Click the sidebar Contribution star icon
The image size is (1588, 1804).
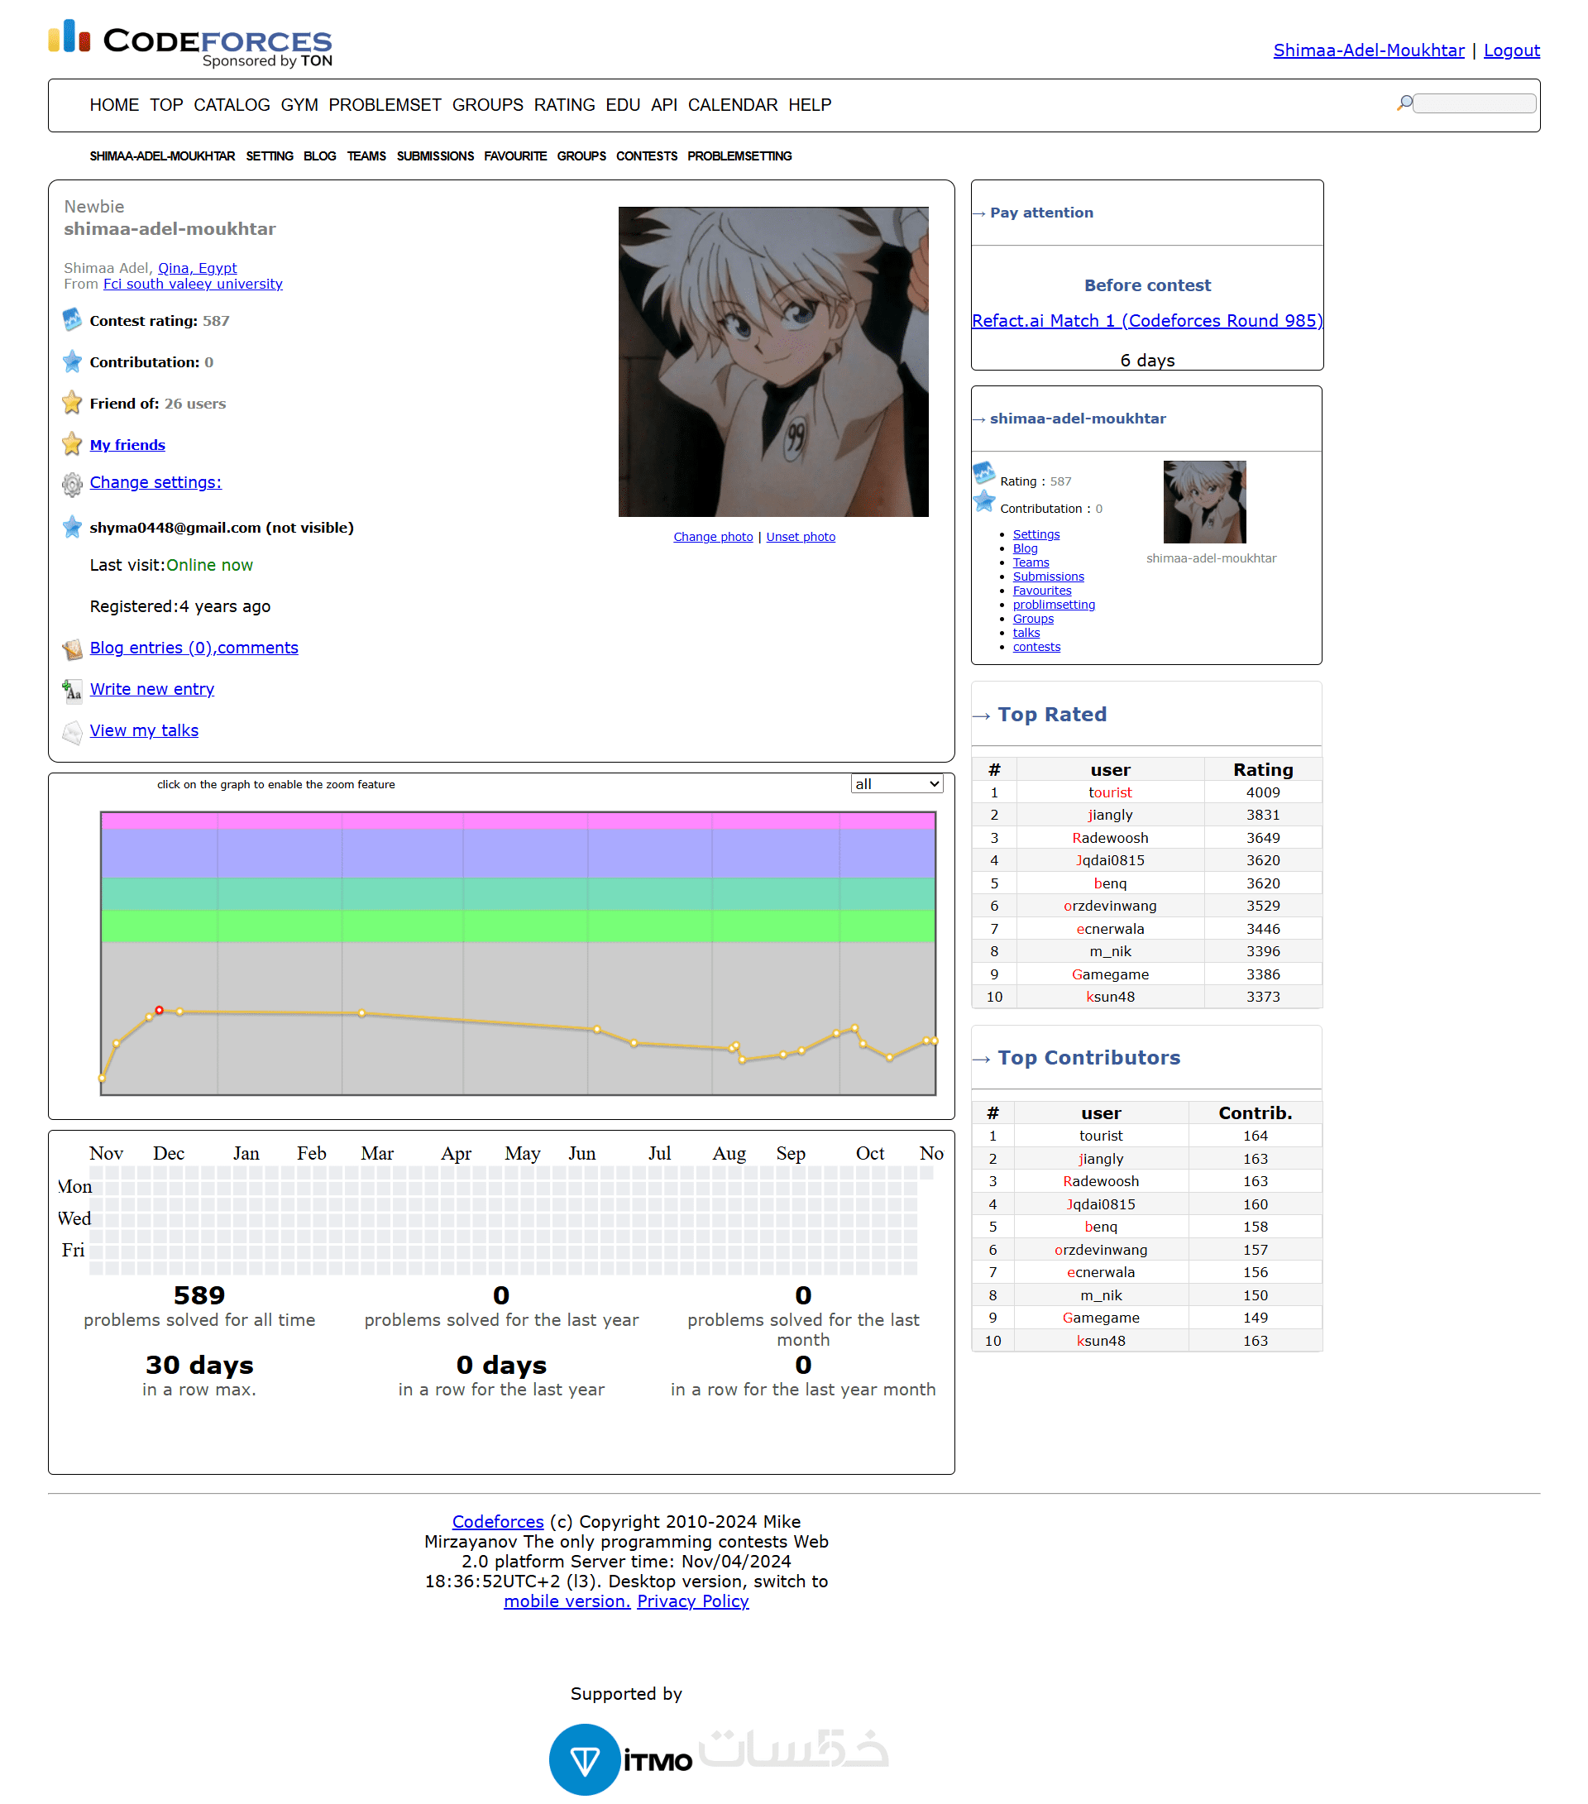[x=983, y=501]
